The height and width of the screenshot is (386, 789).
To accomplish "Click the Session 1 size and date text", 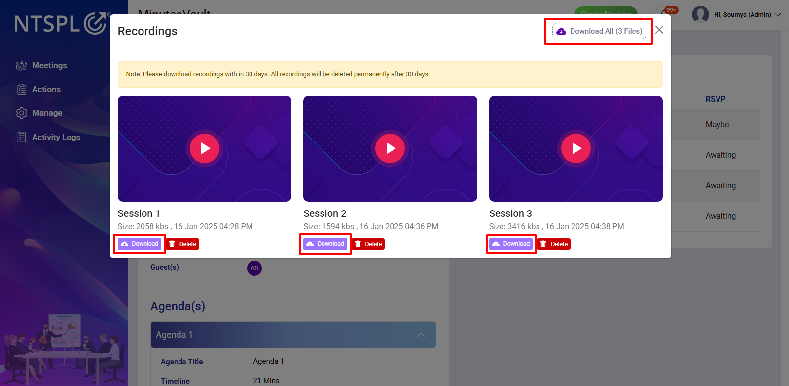I will pos(185,227).
